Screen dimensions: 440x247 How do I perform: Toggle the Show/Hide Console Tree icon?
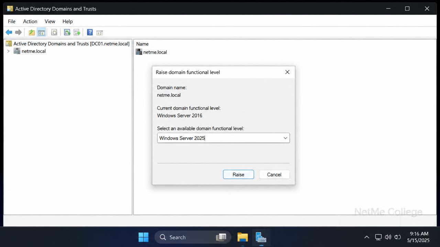pyautogui.click(x=41, y=32)
